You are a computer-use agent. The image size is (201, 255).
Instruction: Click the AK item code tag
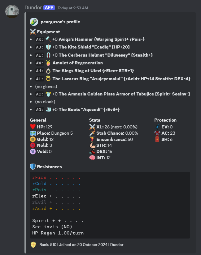[x=40, y=39]
